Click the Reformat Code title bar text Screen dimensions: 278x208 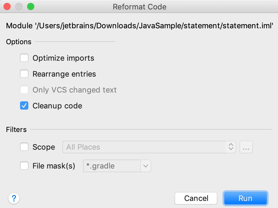[x=140, y=7]
